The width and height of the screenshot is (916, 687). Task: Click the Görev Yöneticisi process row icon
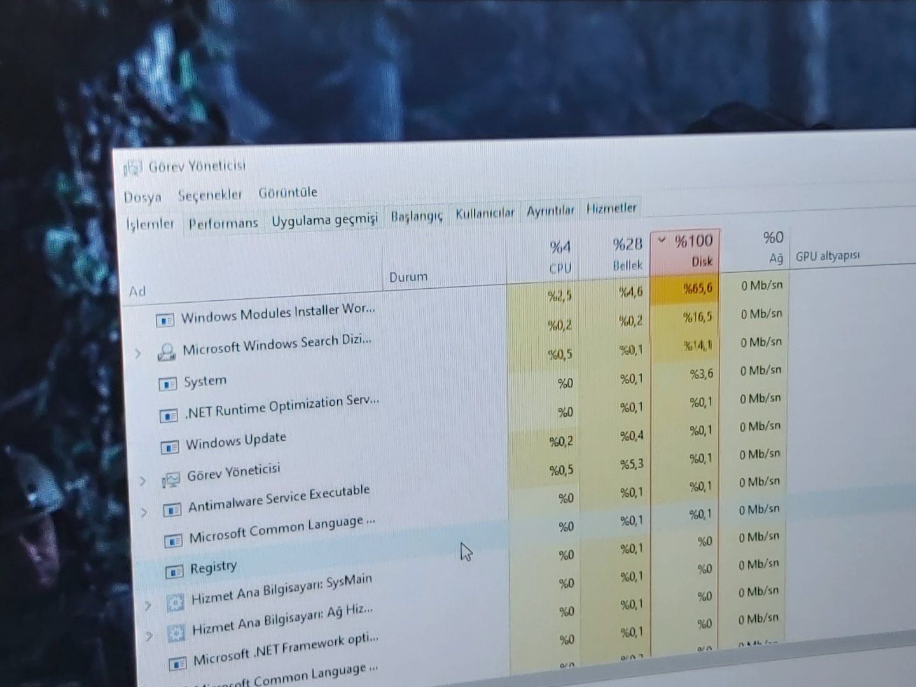coord(171,480)
